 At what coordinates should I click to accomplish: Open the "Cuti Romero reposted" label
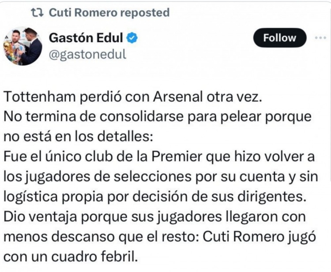[109, 13]
